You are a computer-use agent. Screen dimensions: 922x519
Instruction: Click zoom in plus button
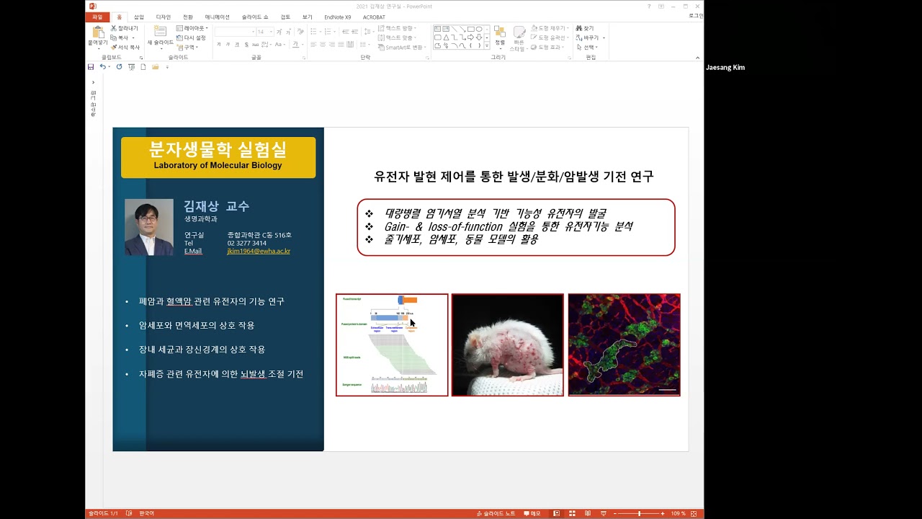point(663,513)
